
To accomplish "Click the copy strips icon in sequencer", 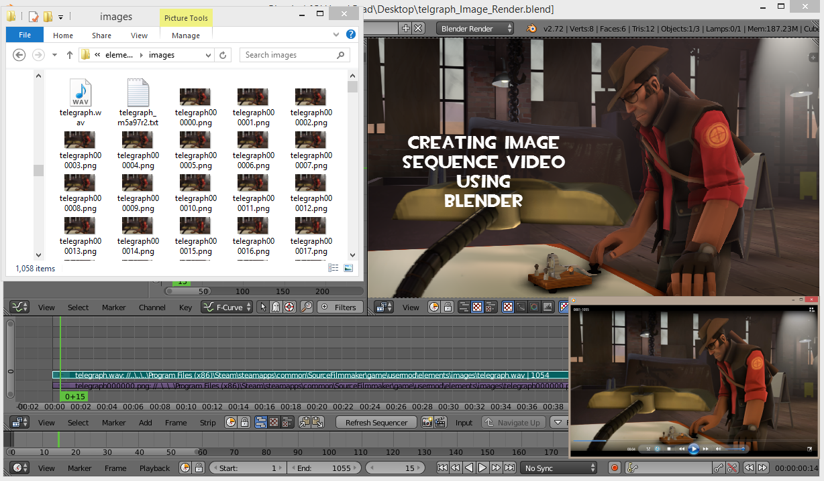I will click(304, 423).
